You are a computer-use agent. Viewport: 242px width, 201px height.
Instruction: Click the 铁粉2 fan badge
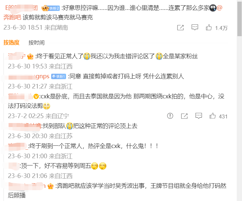(53, 8)
